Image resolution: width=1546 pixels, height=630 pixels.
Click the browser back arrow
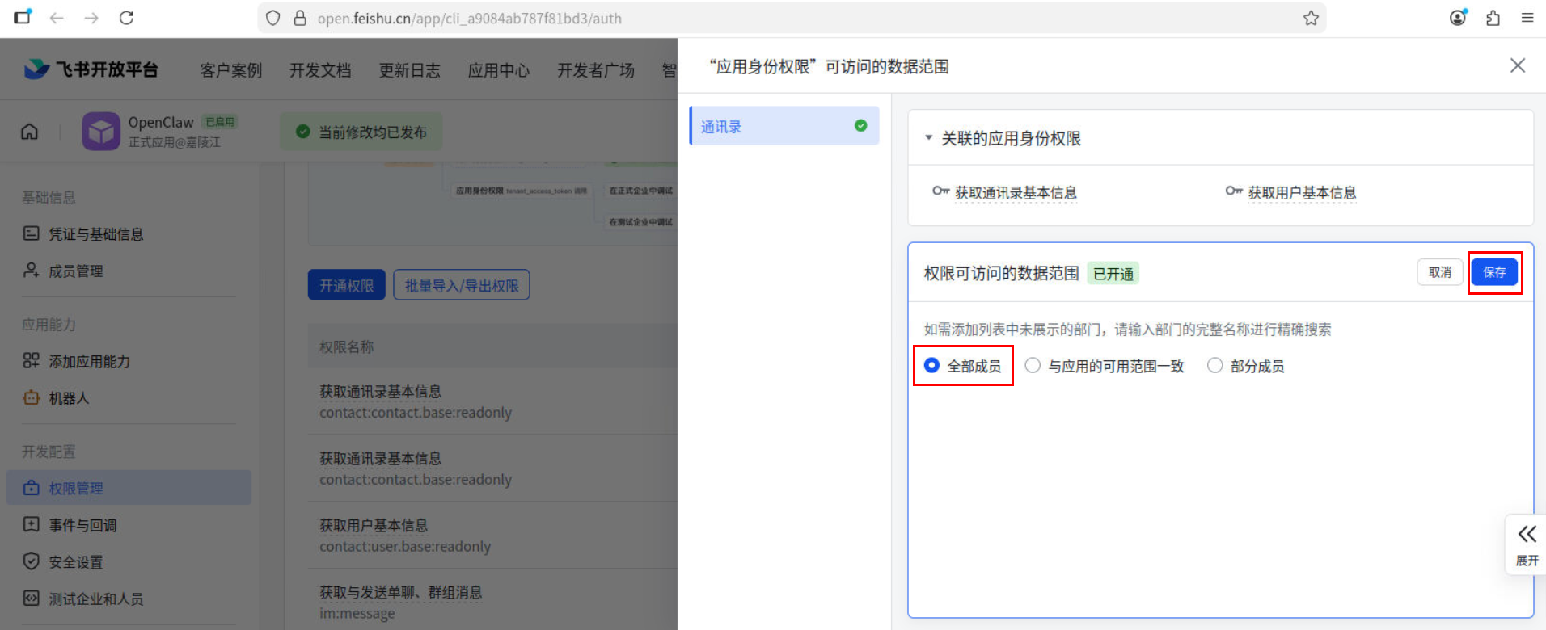coord(57,18)
